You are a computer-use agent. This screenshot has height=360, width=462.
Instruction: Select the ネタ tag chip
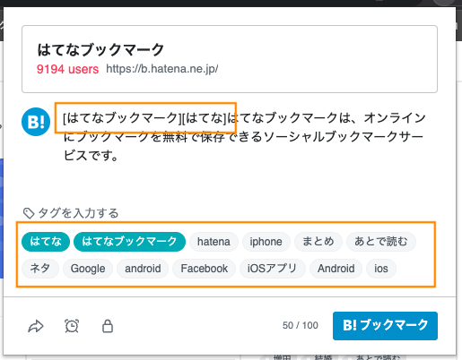point(40,269)
